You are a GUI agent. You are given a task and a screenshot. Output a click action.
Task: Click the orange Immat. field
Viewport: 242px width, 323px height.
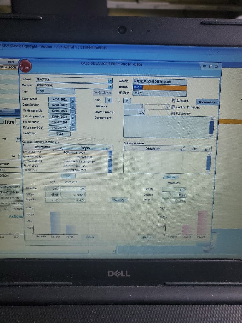[x=160, y=87]
